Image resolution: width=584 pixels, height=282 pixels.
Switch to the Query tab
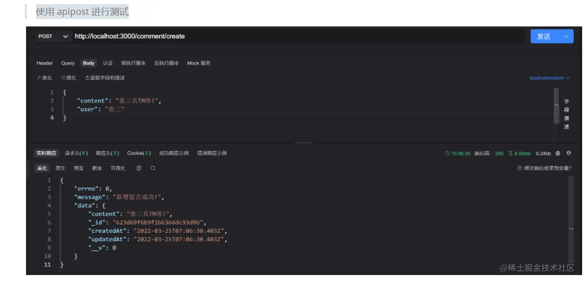click(68, 63)
